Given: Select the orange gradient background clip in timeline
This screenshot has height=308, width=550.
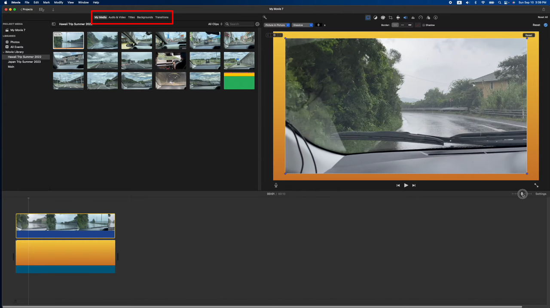Looking at the screenshot, I should coord(65,256).
